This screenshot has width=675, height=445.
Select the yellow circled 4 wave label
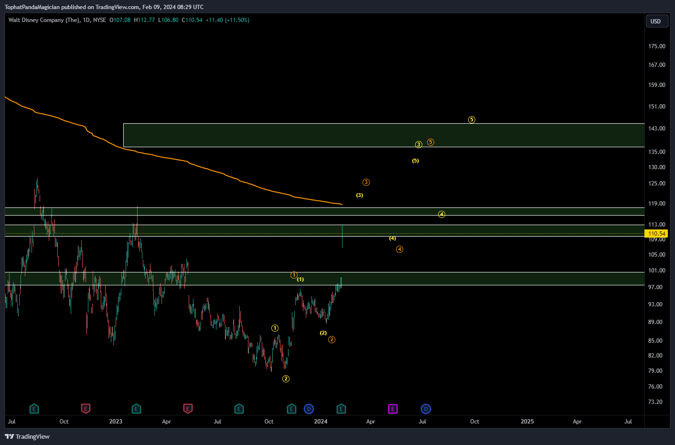[441, 214]
